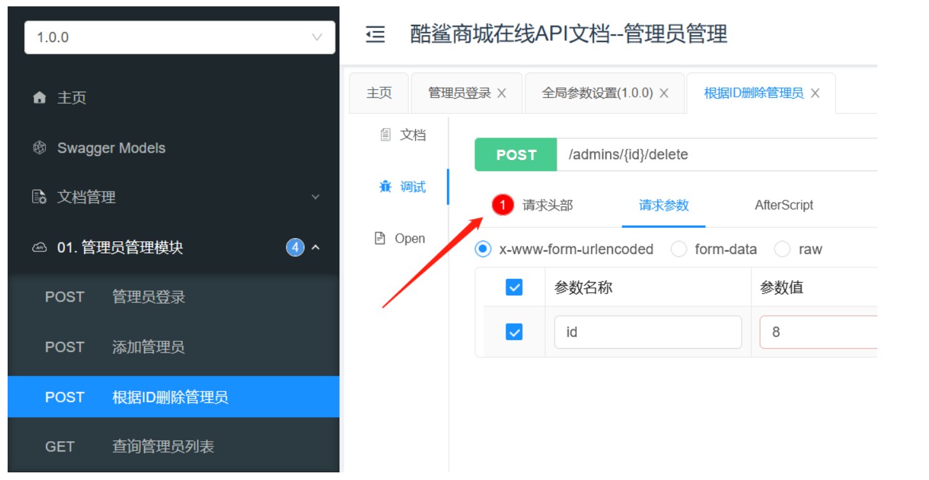
Task: Select POST 根据ID删除管理员 in the sidebar
Action: click(x=173, y=397)
